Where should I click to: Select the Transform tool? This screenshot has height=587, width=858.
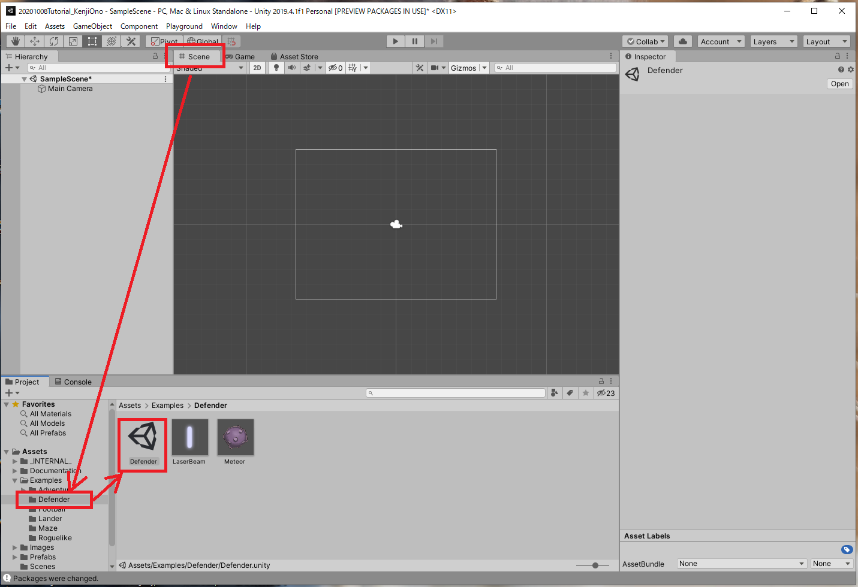coord(112,41)
